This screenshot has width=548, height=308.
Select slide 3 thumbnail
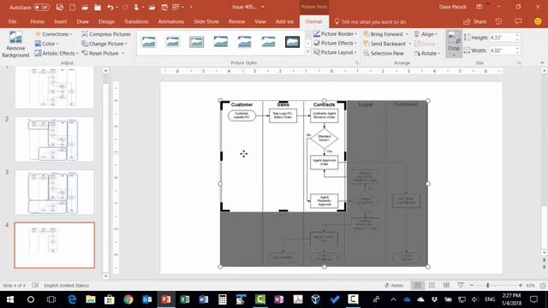point(55,192)
